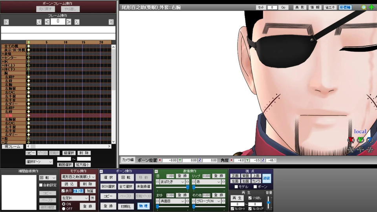
Task: Collapse the ボーン操作 panel with minus icon
Action: tap(101, 172)
